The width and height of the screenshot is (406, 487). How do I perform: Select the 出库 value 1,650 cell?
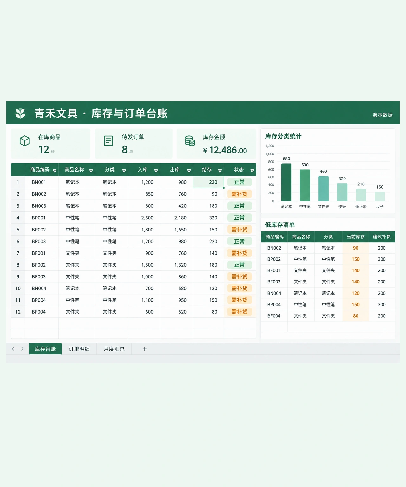coord(176,230)
